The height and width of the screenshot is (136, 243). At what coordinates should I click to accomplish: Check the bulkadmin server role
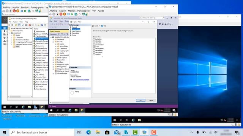pyautogui.click(x=94, y=39)
